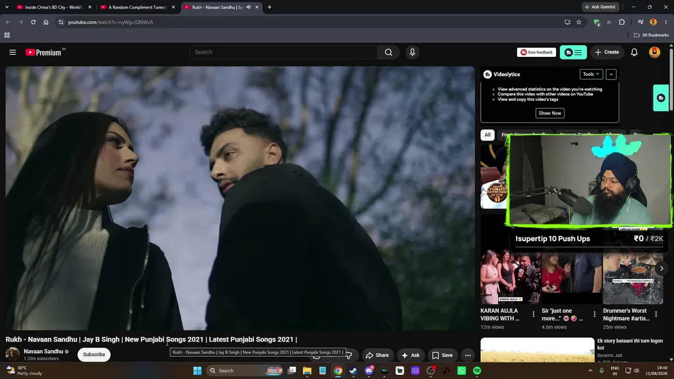Click the Create button
Image resolution: width=674 pixels, height=379 pixels.
pyautogui.click(x=607, y=52)
